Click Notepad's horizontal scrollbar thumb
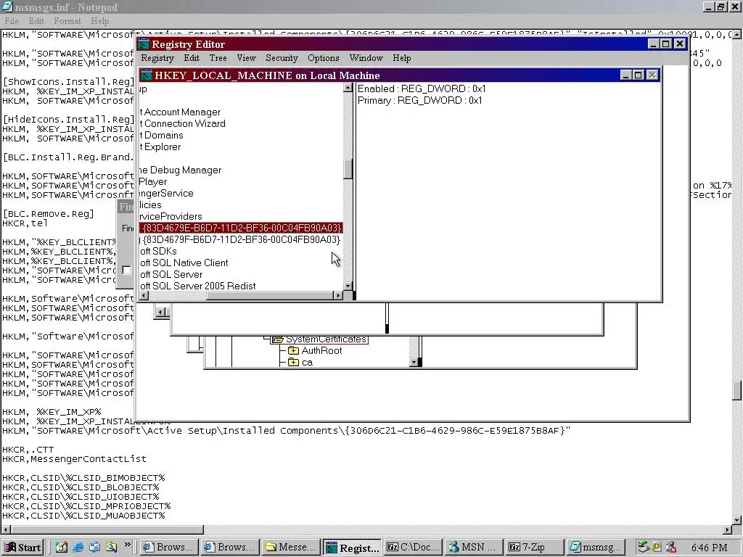The image size is (743, 557). (107, 529)
